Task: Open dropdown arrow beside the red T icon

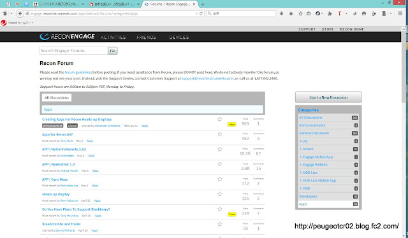Action: (x=346, y=13)
